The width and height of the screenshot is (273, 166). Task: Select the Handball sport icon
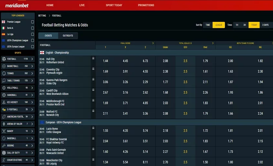coord(4,95)
